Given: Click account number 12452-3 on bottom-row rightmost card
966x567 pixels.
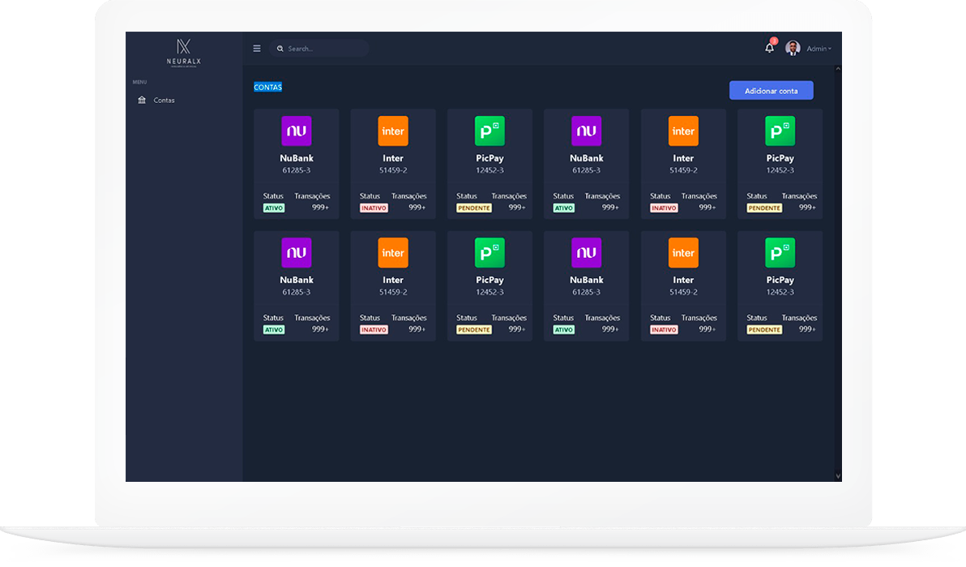Looking at the screenshot, I should pyautogui.click(x=780, y=292).
